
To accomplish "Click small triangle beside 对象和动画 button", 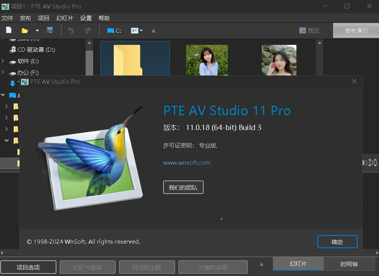I will coord(261,265).
